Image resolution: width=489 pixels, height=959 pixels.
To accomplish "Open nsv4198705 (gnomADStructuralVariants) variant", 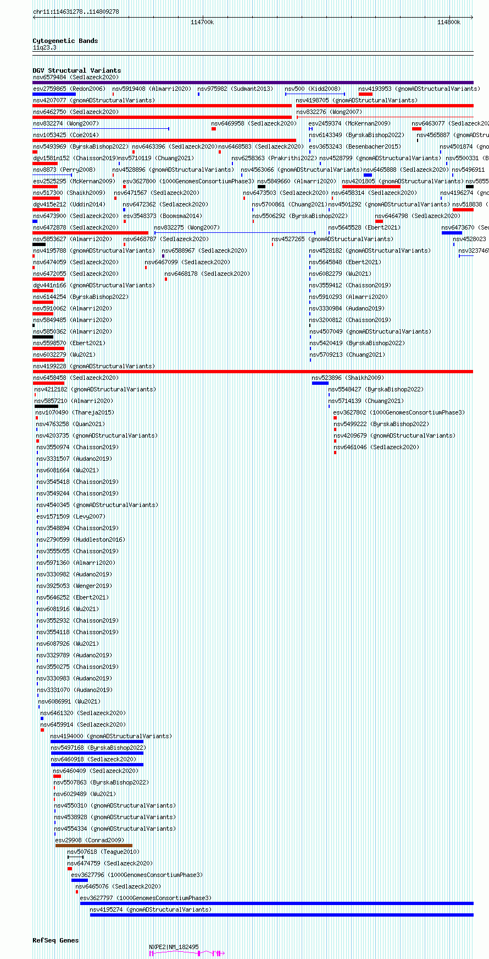I will tap(357, 100).
